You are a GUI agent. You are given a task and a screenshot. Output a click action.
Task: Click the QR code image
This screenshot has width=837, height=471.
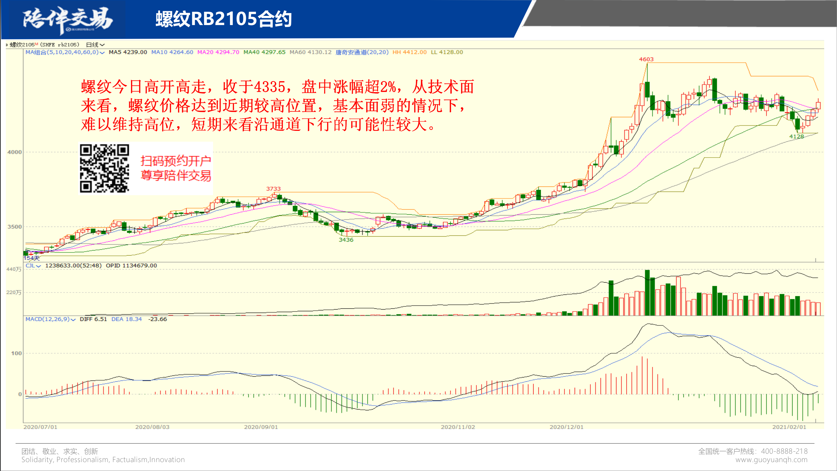[104, 168]
